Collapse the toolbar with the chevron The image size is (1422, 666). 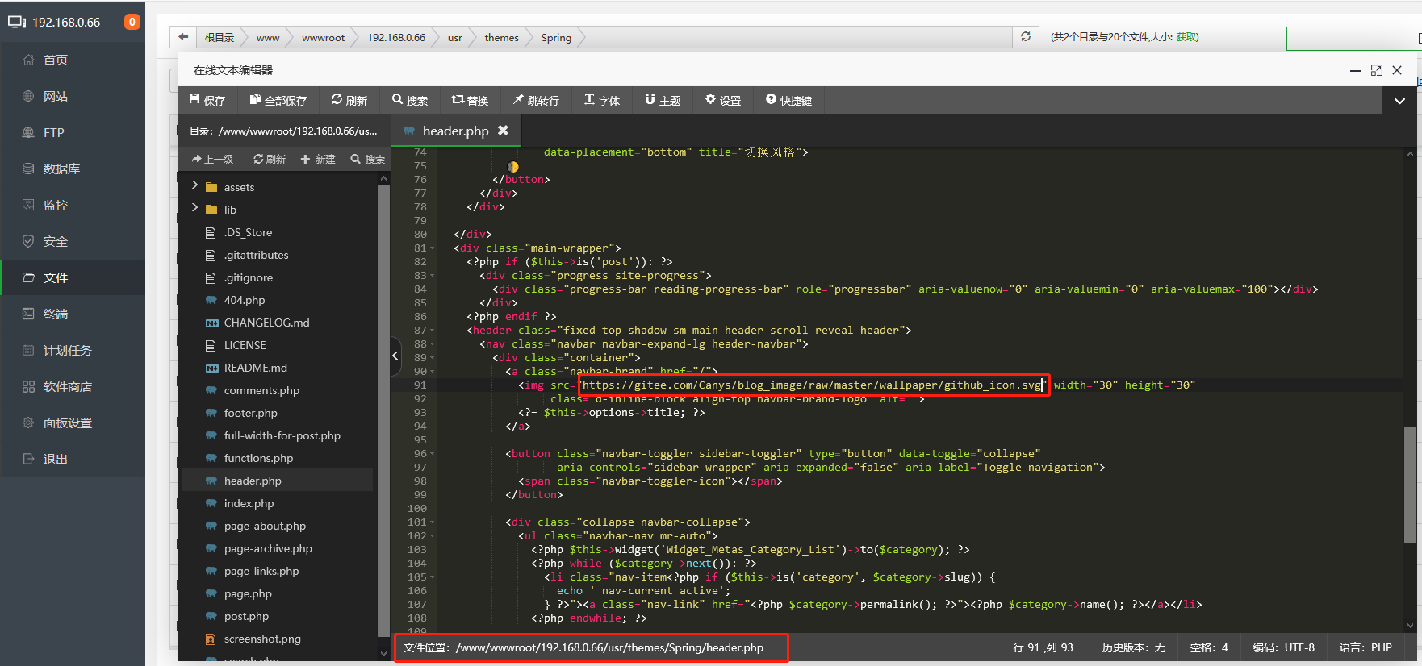(1399, 101)
